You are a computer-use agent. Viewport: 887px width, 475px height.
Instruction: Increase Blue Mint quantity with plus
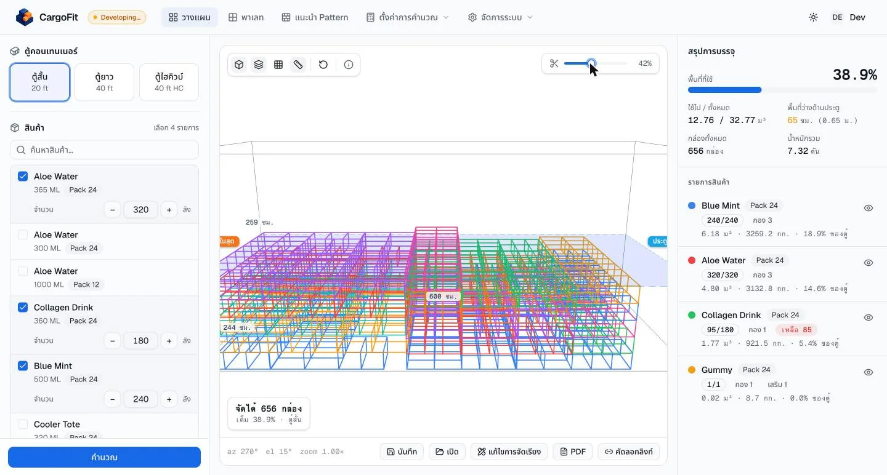coord(169,399)
